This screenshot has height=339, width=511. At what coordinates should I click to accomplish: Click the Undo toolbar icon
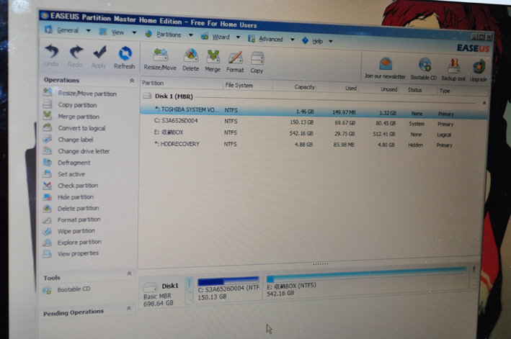point(51,55)
